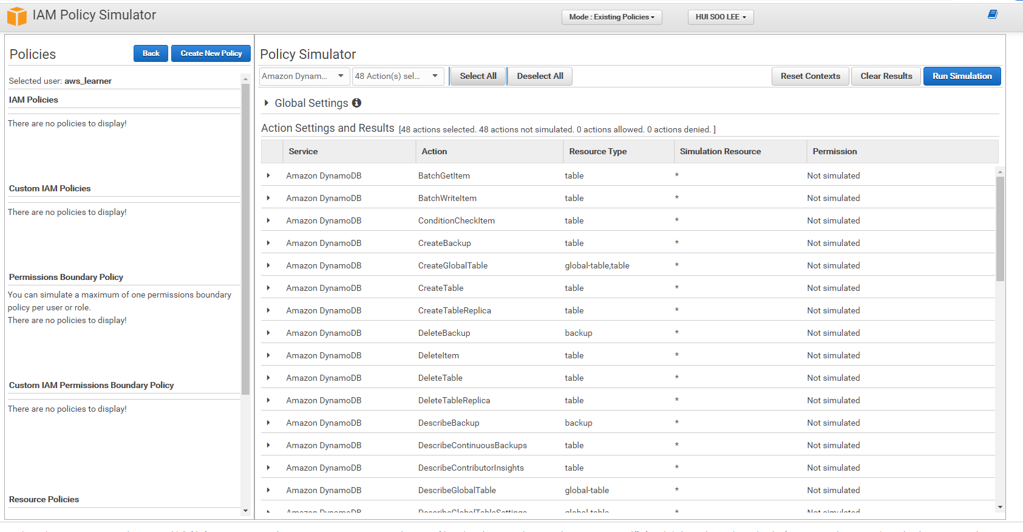Expand the BatchGetItem row

268,176
